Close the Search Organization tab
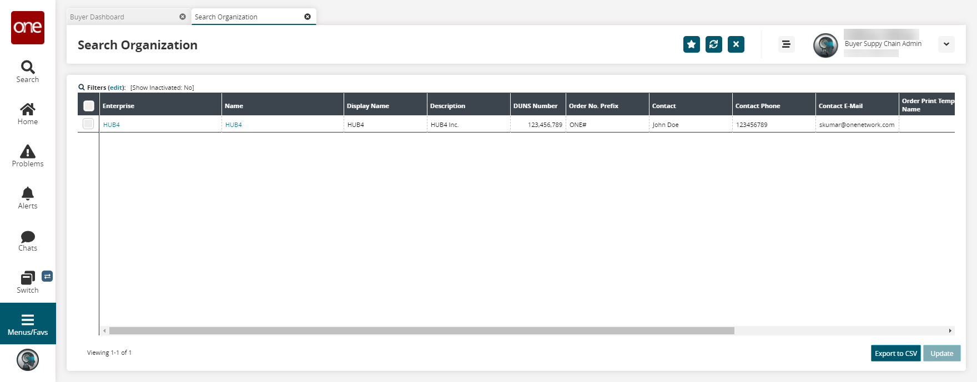 [308, 17]
